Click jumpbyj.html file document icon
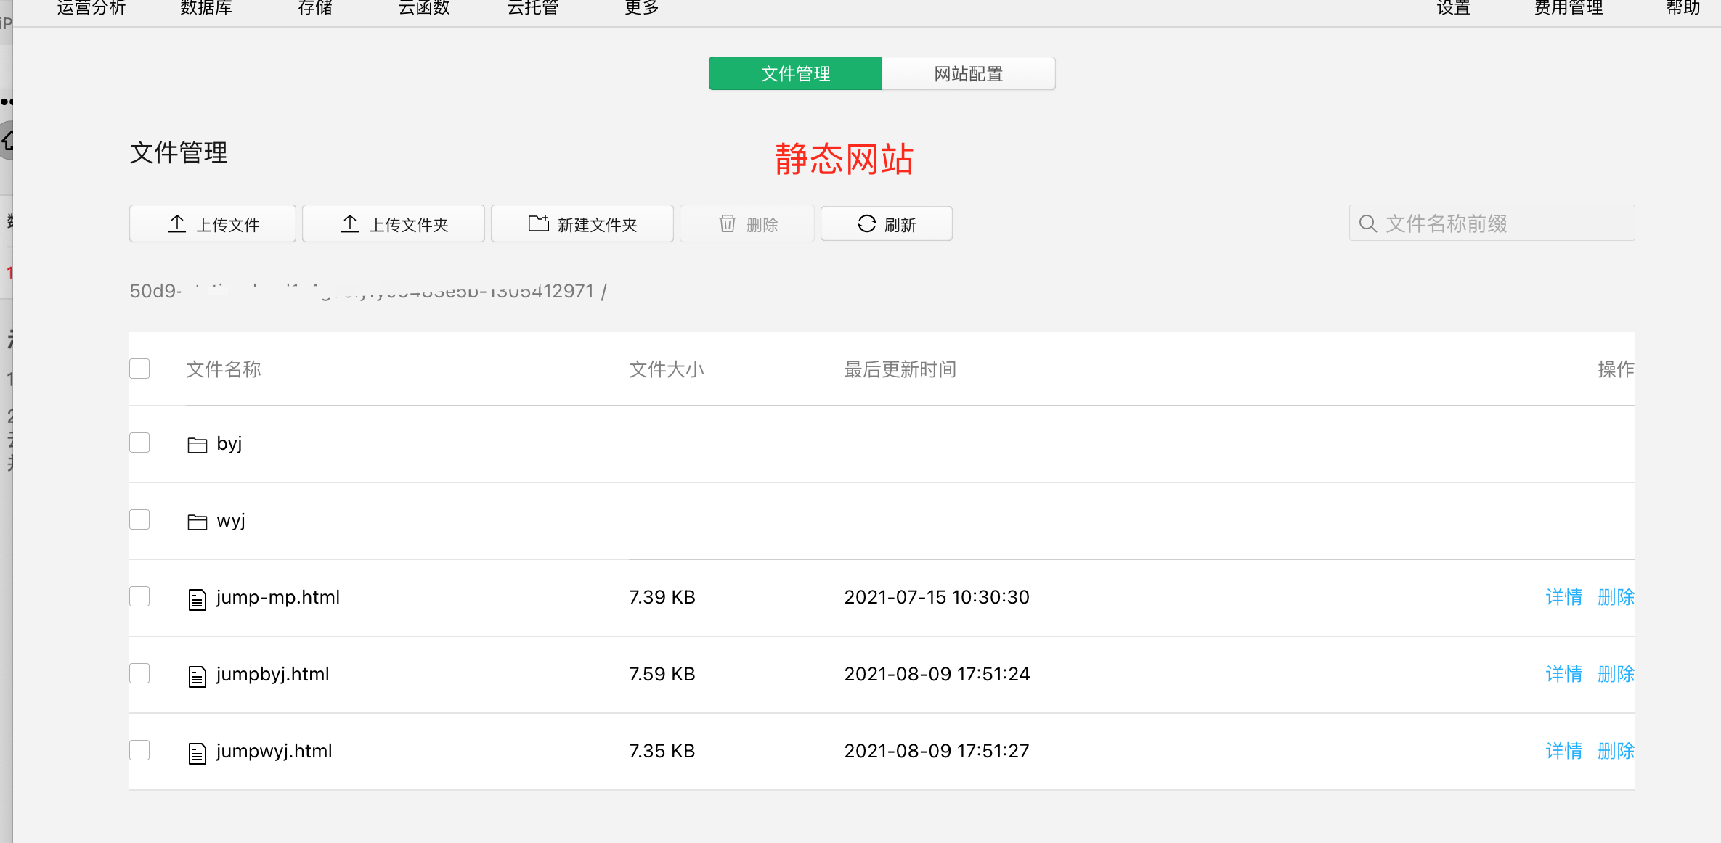The width and height of the screenshot is (1721, 843). pyautogui.click(x=197, y=676)
